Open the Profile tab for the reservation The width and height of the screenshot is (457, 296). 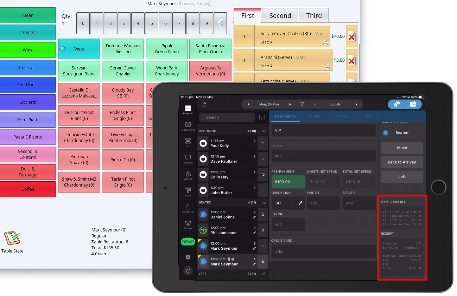314,116
